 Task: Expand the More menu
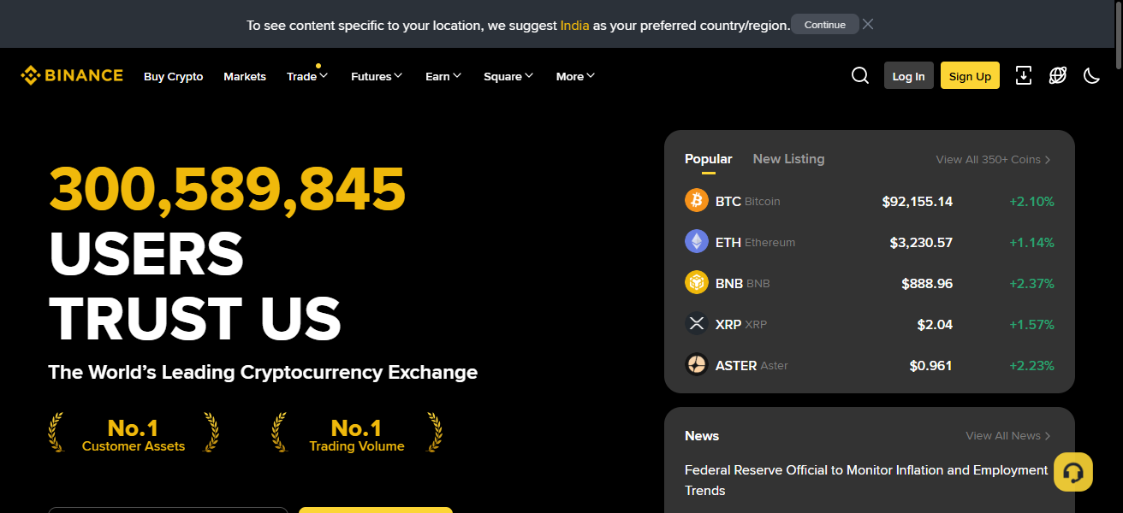point(574,76)
